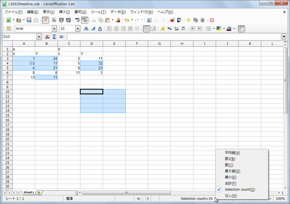Copy the selection to clipboard
The height and width of the screenshot is (204, 290).
coord(100,20)
